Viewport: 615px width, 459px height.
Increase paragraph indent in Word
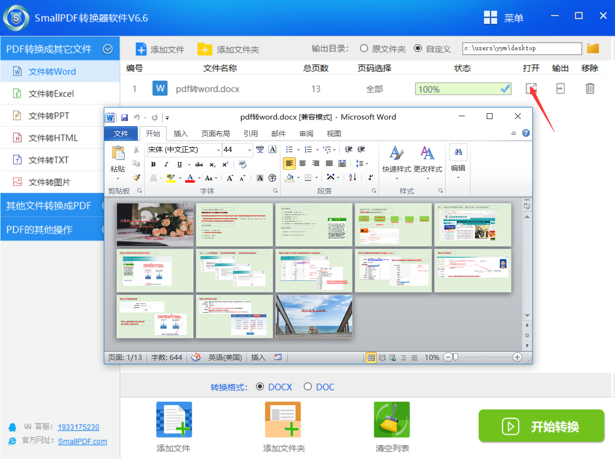point(361,150)
